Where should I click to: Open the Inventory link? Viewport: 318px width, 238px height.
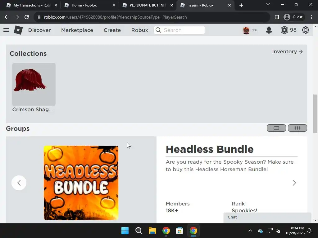(x=287, y=52)
